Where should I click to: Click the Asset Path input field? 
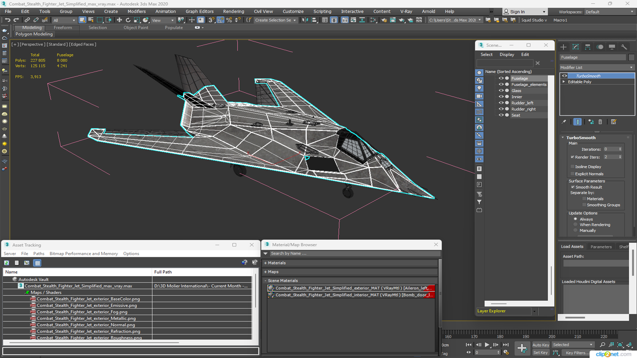point(596,263)
